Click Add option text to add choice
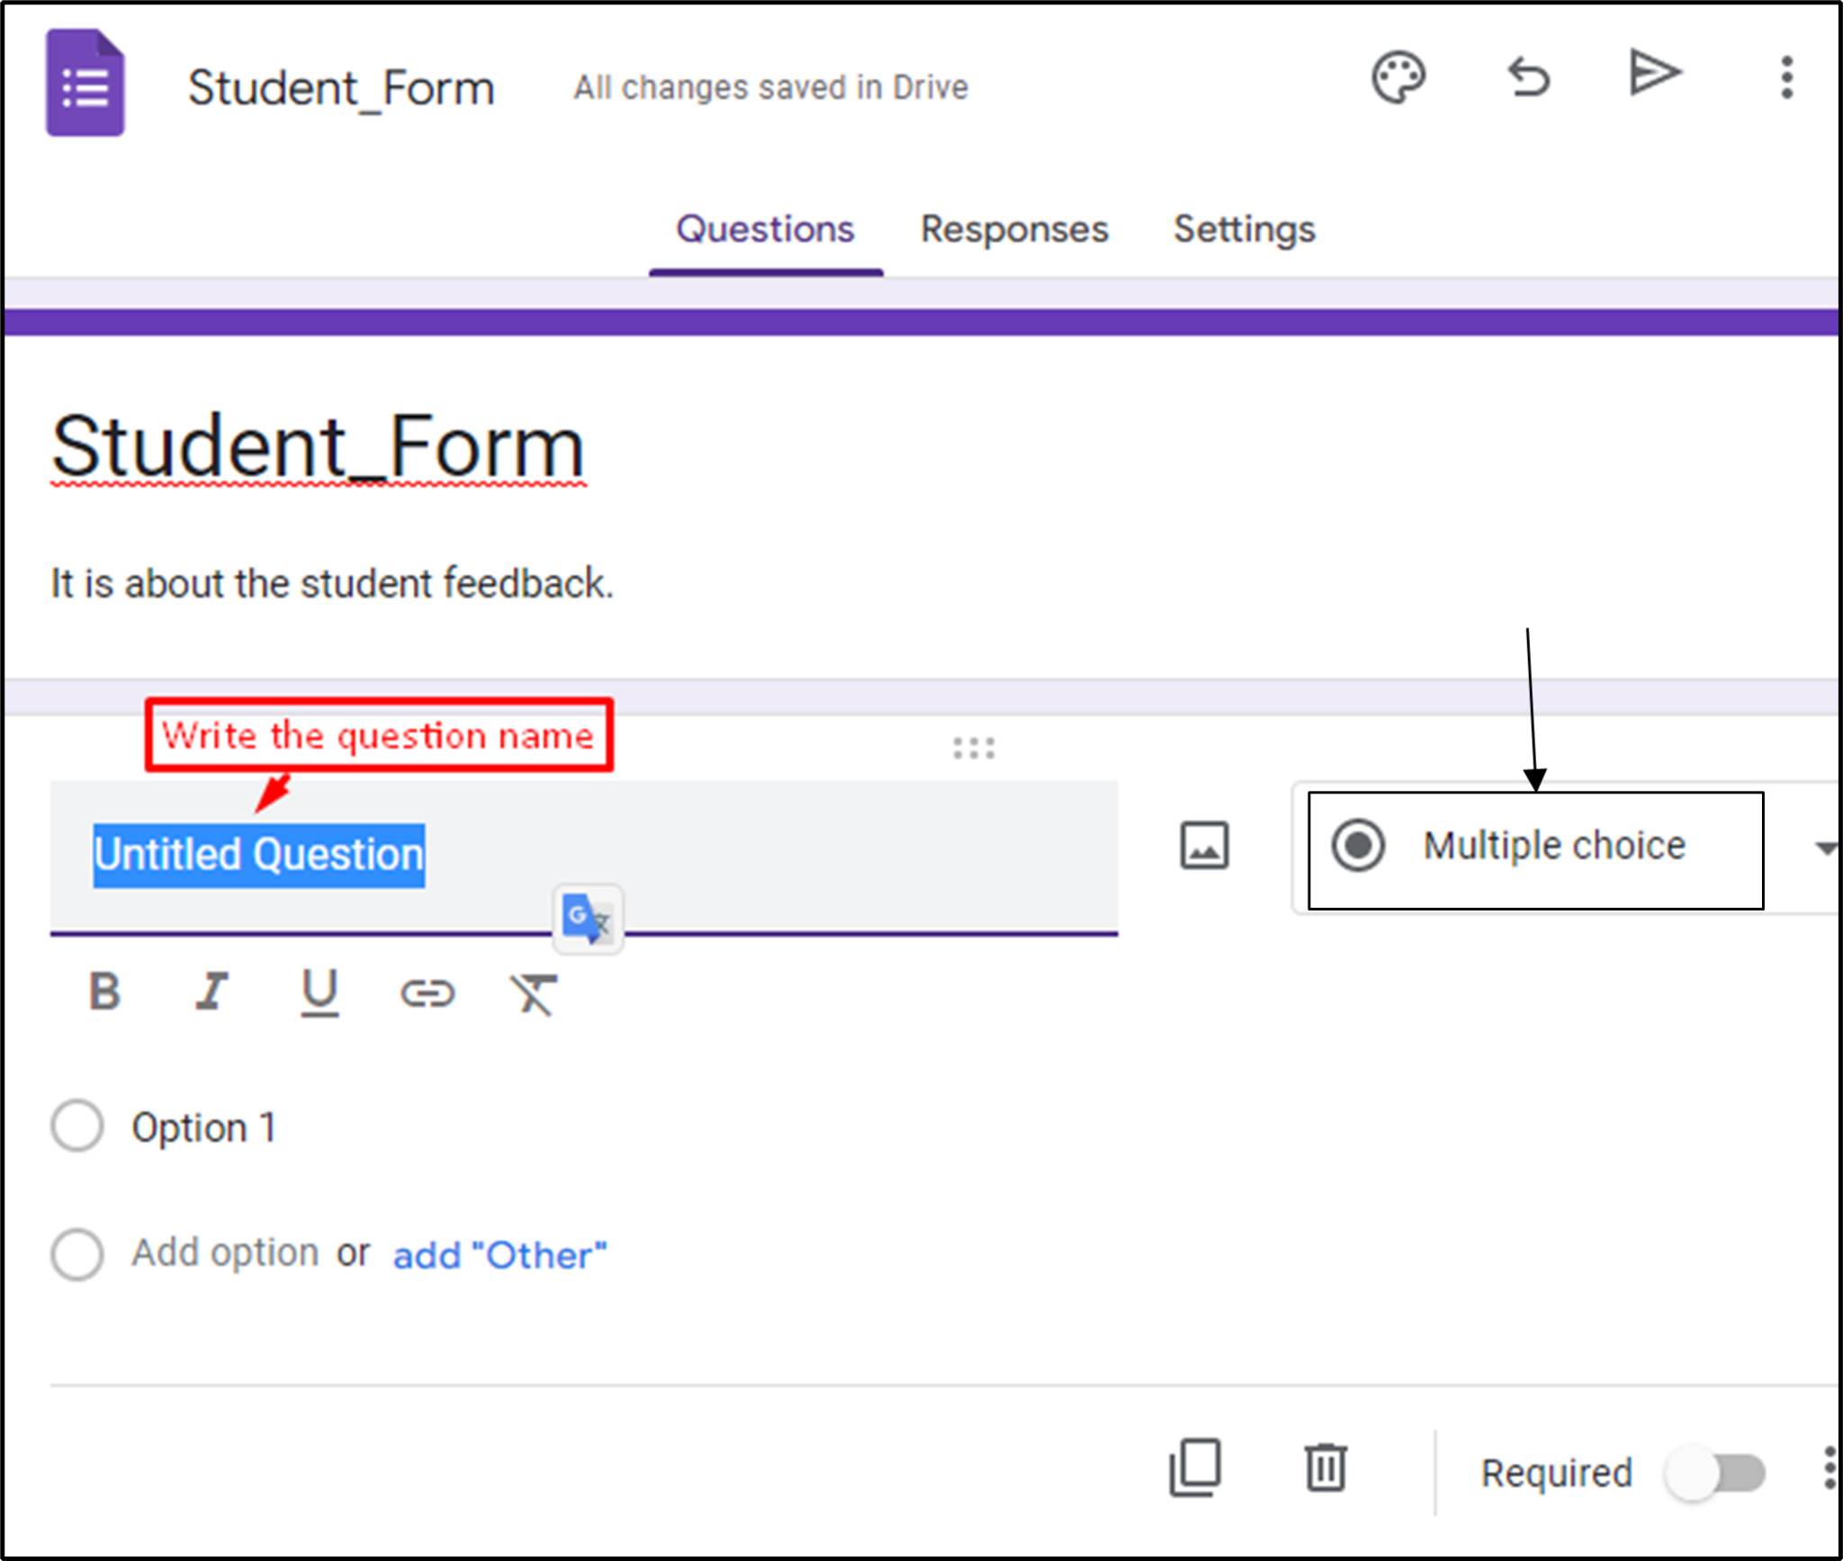 tap(225, 1252)
